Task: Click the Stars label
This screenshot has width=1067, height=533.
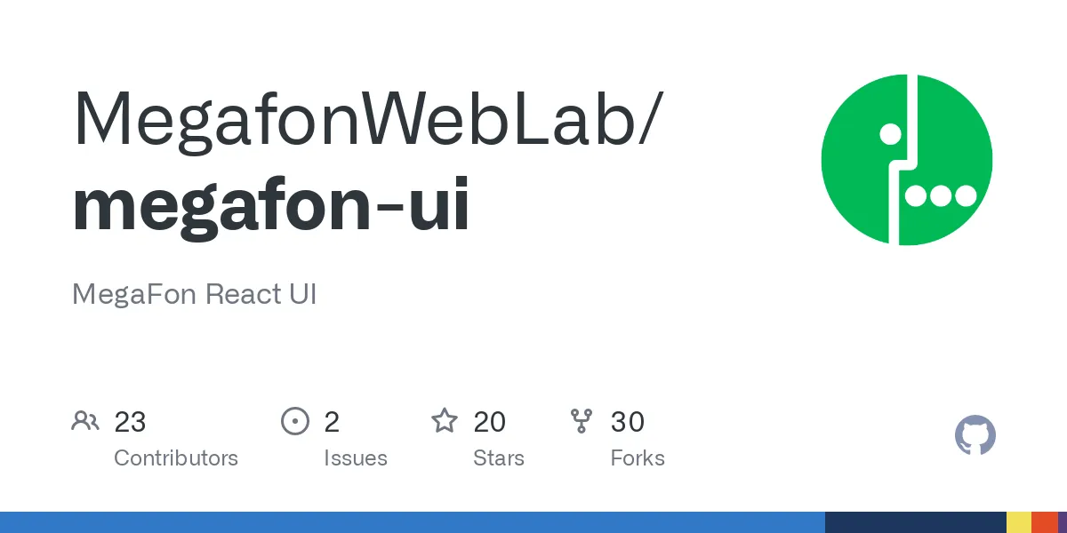Action: (499, 458)
